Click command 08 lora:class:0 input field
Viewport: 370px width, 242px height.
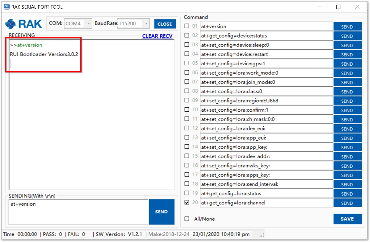[x=266, y=91]
